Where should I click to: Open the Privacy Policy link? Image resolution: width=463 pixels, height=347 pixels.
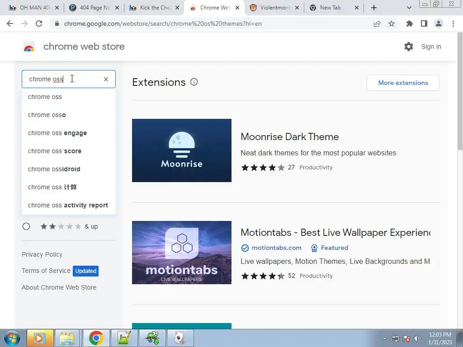click(42, 254)
